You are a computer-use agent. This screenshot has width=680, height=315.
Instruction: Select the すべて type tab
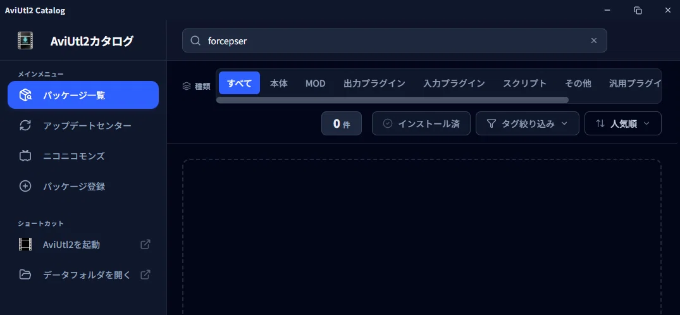click(239, 83)
